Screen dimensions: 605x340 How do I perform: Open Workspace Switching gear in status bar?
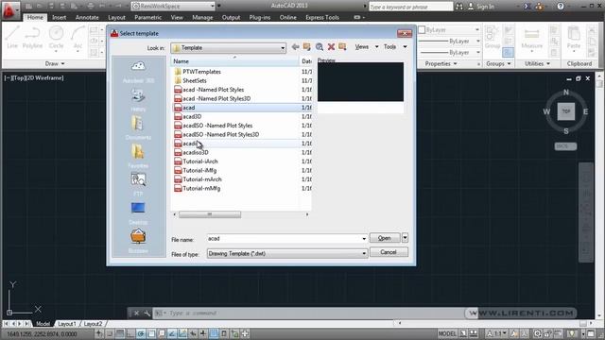click(x=538, y=333)
